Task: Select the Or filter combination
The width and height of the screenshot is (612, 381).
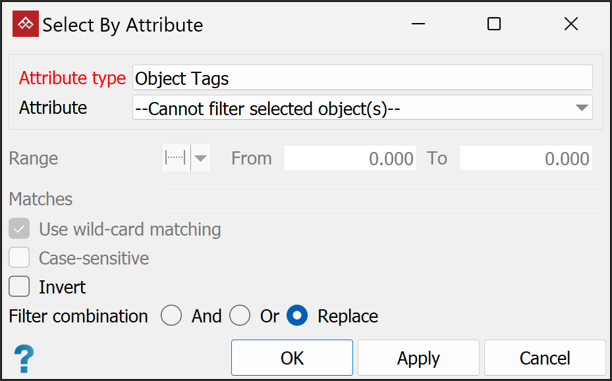Action: click(240, 316)
